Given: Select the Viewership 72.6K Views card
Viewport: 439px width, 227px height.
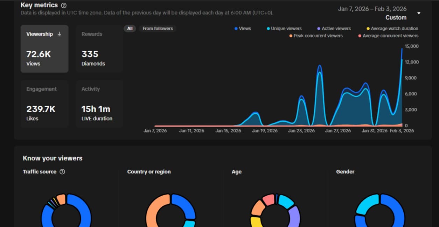Looking at the screenshot, I should click(x=44, y=49).
